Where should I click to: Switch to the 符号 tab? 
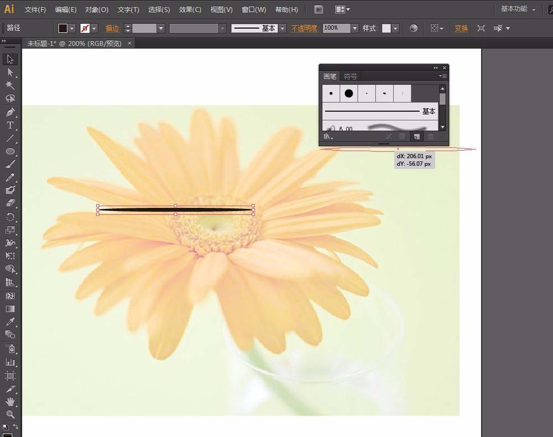[x=350, y=76]
